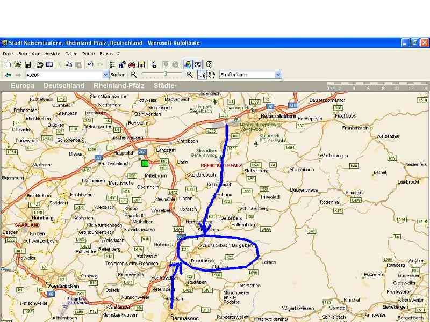Image resolution: width=430 pixels, height=322 pixels.
Task: Navigate to Rheinland-Pfalz in breadcrumb bar
Action: tap(119, 86)
